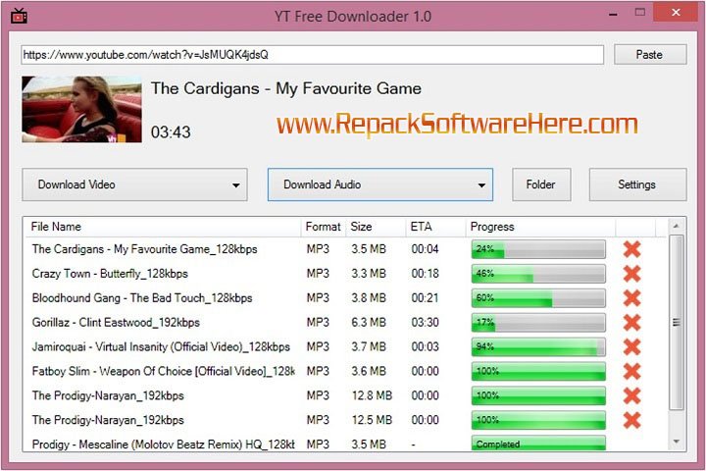
Task: Remove Fatboy Slim Weapon Of Choice entry
Action: tap(632, 371)
